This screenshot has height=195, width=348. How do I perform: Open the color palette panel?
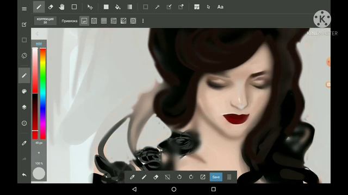(24, 92)
